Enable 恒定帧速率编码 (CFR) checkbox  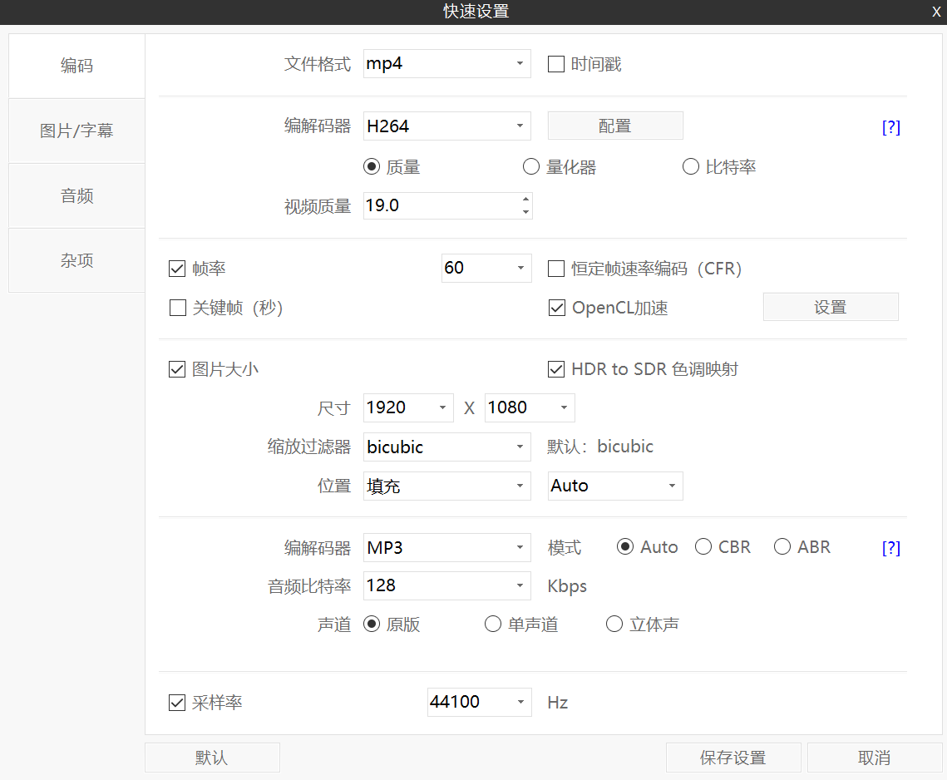tap(556, 269)
